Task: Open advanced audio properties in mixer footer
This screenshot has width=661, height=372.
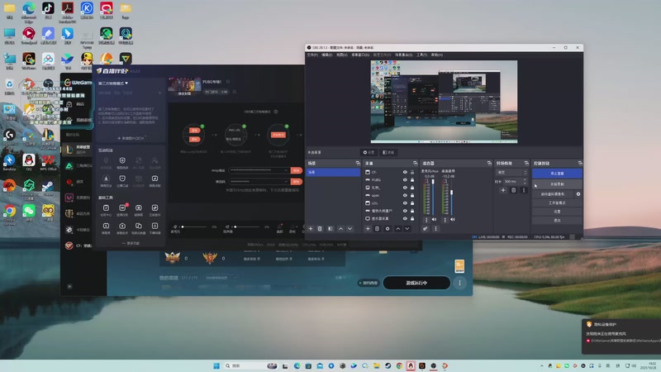Action: tap(426, 229)
